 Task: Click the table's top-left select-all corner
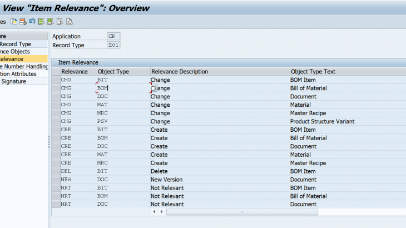click(56, 71)
